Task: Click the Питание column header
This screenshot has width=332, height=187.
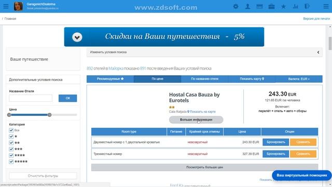Action: click(176, 131)
